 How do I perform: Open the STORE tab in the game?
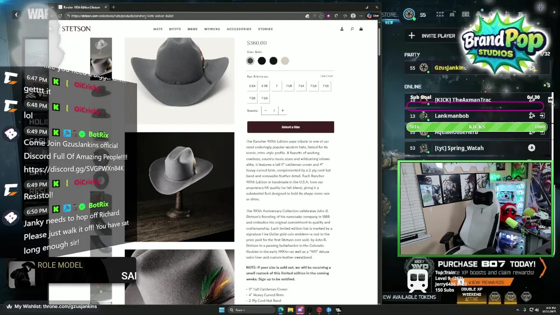pyautogui.click(x=388, y=15)
